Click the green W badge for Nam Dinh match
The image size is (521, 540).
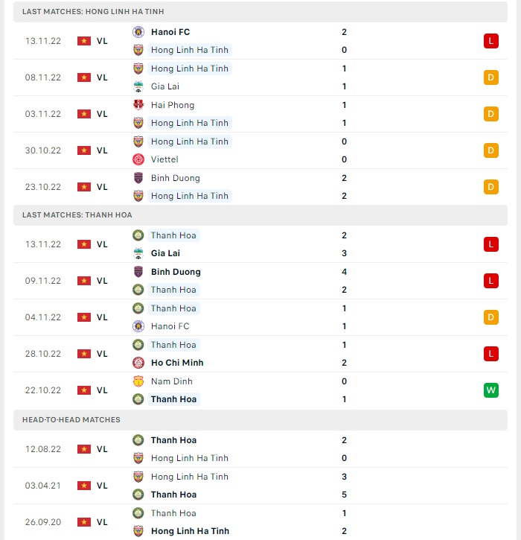pyautogui.click(x=490, y=390)
